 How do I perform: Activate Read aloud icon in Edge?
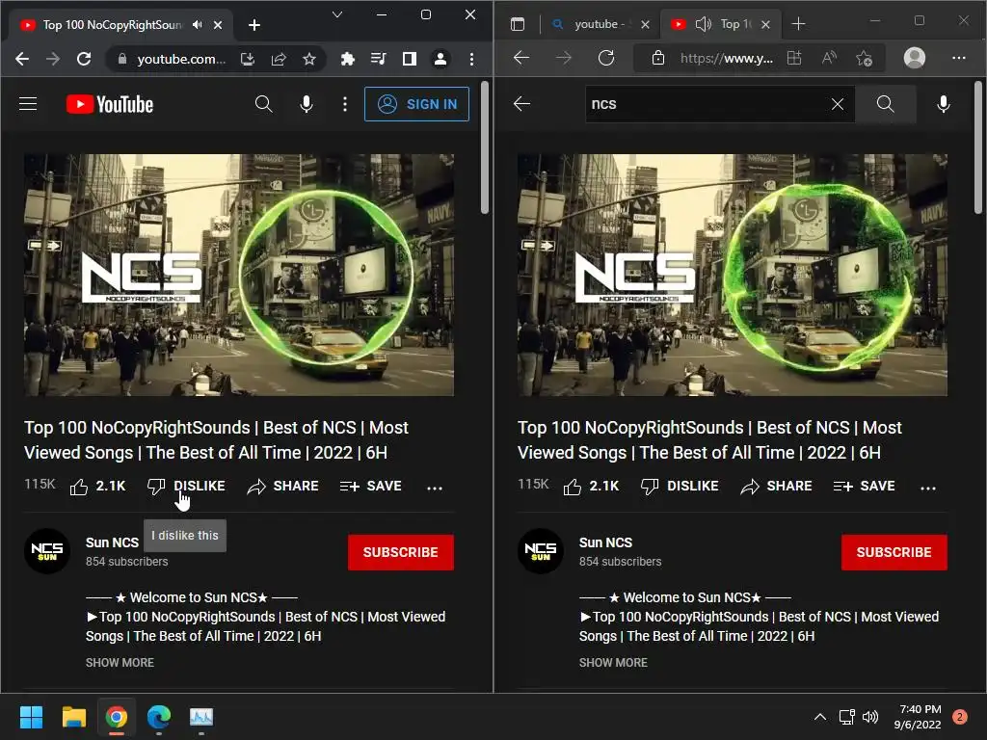click(x=829, y=58)
